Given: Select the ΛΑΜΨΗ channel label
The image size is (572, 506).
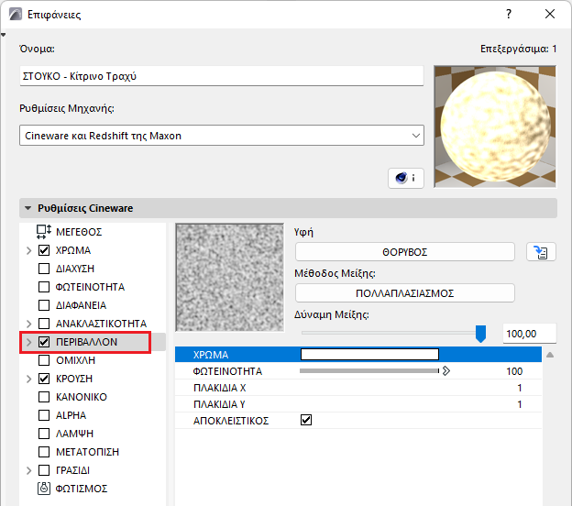Looking at the screenshot, I should click(75, 434).
